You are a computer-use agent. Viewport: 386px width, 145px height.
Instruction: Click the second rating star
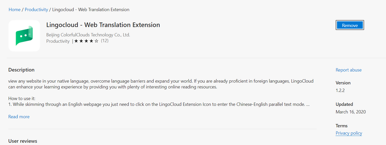click(81, 41)
